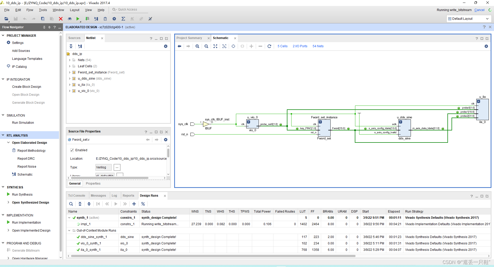Expand the Leaf Cells (2) tree node
Image resolution: width=494 pixels, height=267 pixels.
point(70,66)
